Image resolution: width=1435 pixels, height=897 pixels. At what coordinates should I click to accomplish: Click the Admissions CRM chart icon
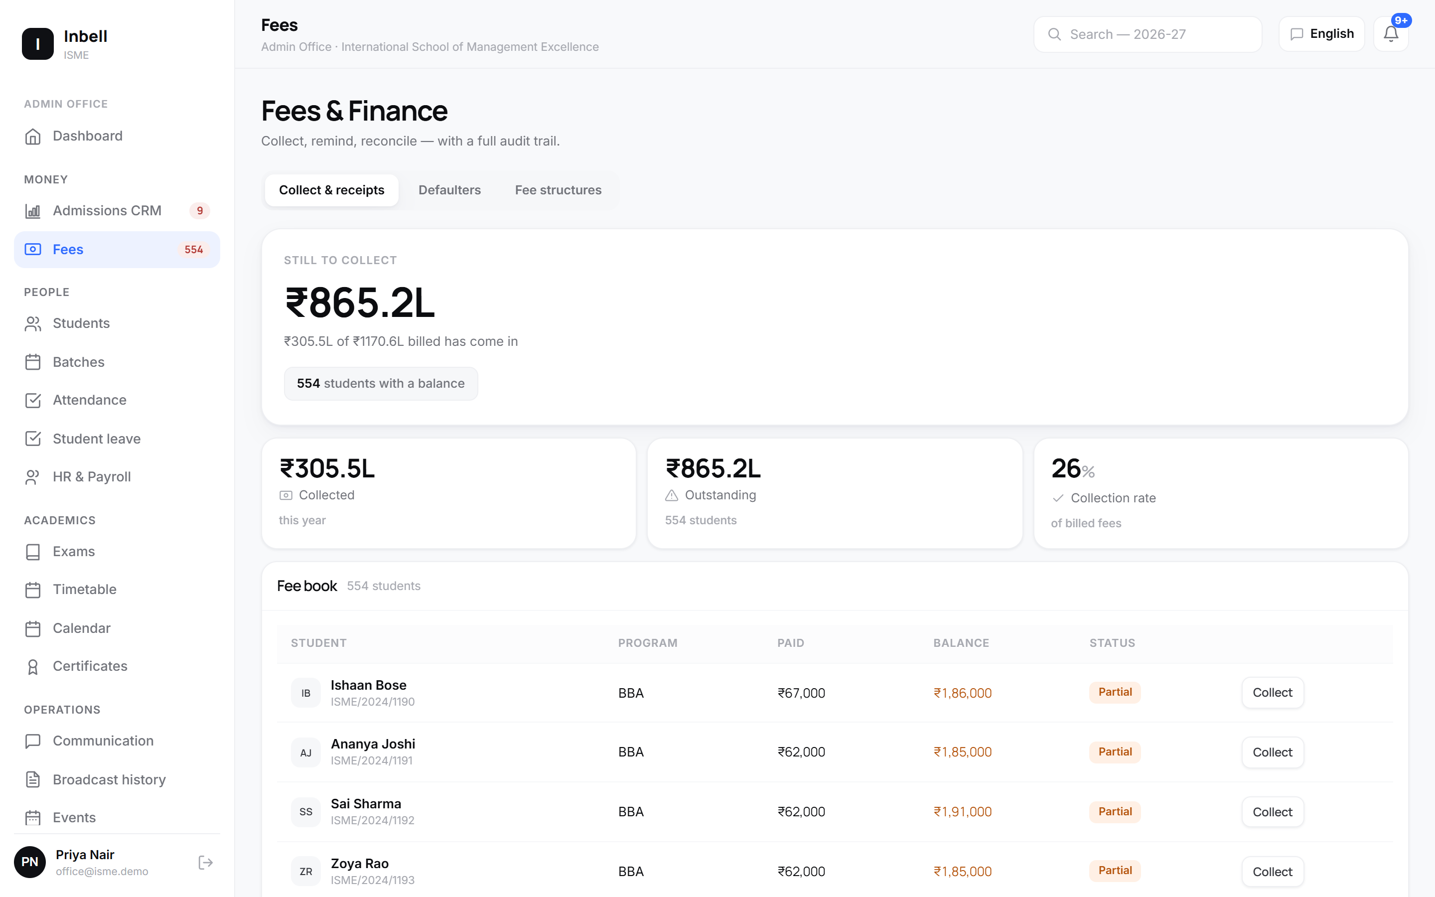pos(32,211)
